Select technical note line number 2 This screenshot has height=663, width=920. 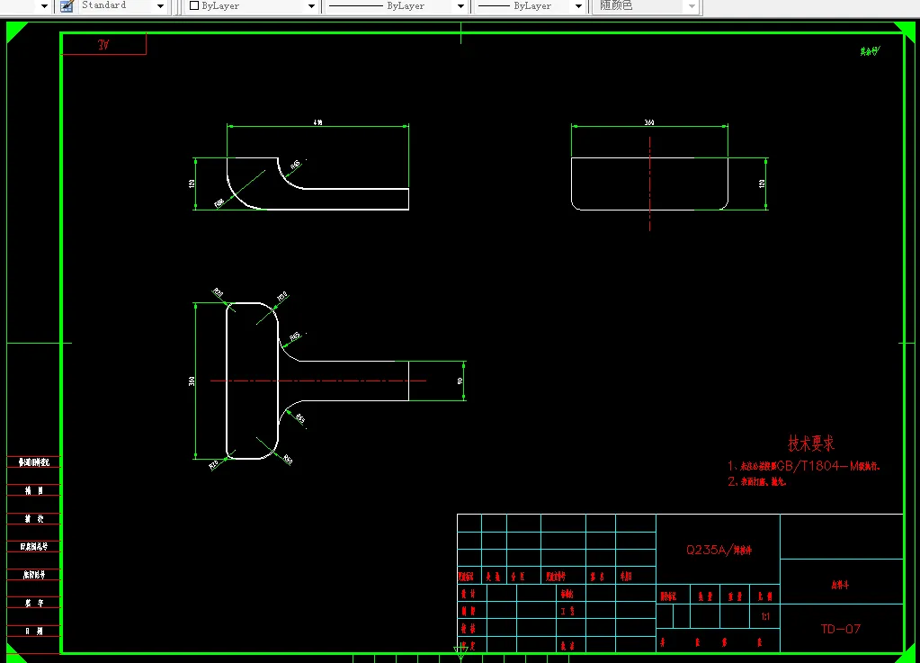tap(757, 481)
